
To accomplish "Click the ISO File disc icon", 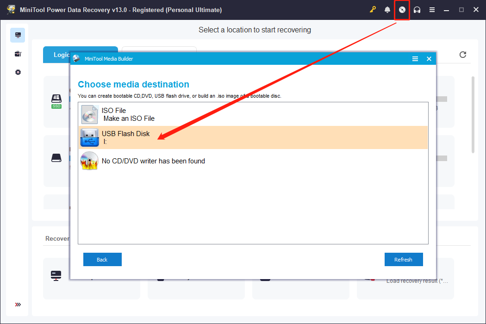I will [89, 114].
